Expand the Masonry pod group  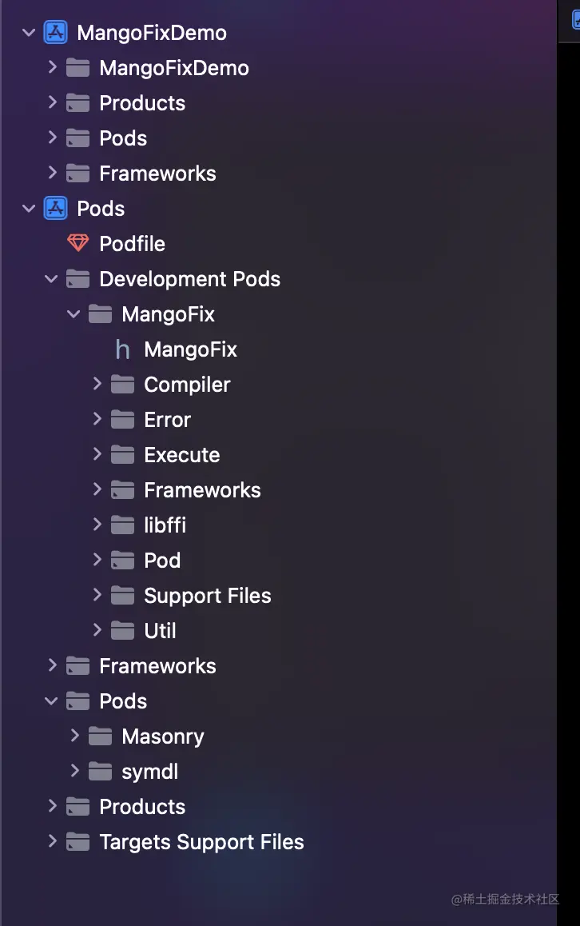click(x=74, y=736)
